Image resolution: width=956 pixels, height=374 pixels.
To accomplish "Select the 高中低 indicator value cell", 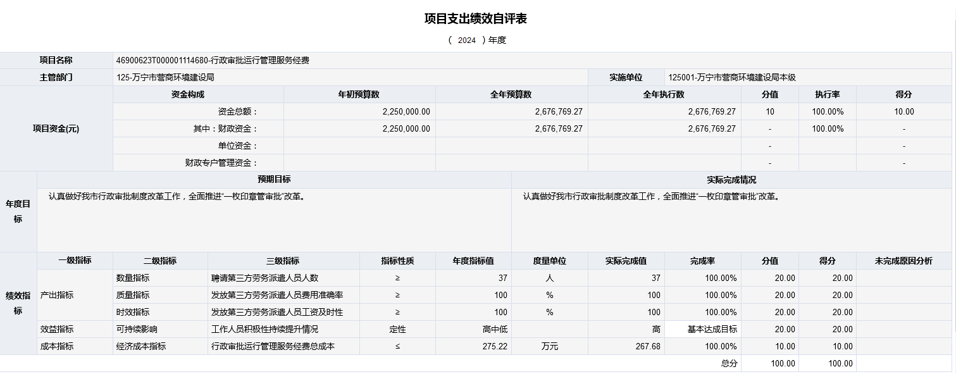I will (473, 329).
